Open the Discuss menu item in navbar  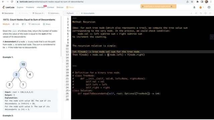pos(60,7)
